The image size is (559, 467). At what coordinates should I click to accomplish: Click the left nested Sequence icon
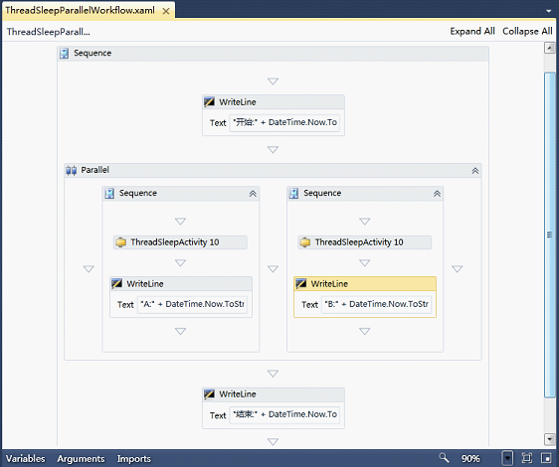pos(109,194)
